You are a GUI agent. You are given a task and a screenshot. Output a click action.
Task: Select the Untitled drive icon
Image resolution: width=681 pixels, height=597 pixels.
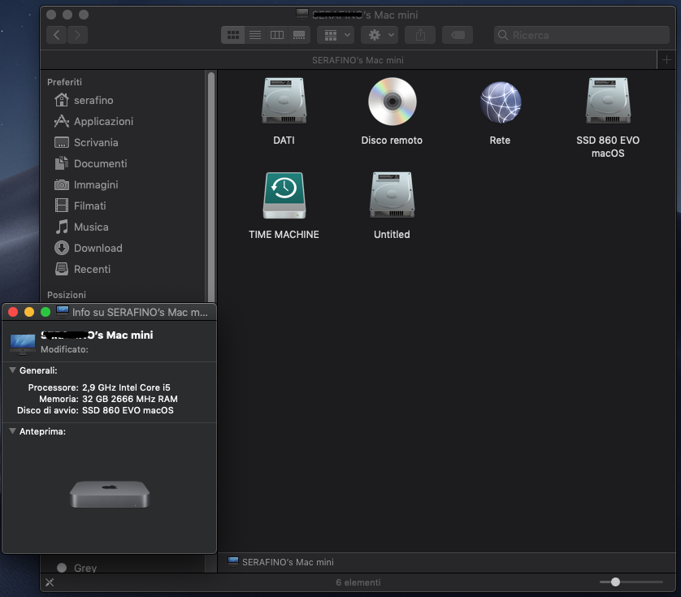tap(393, 196)
